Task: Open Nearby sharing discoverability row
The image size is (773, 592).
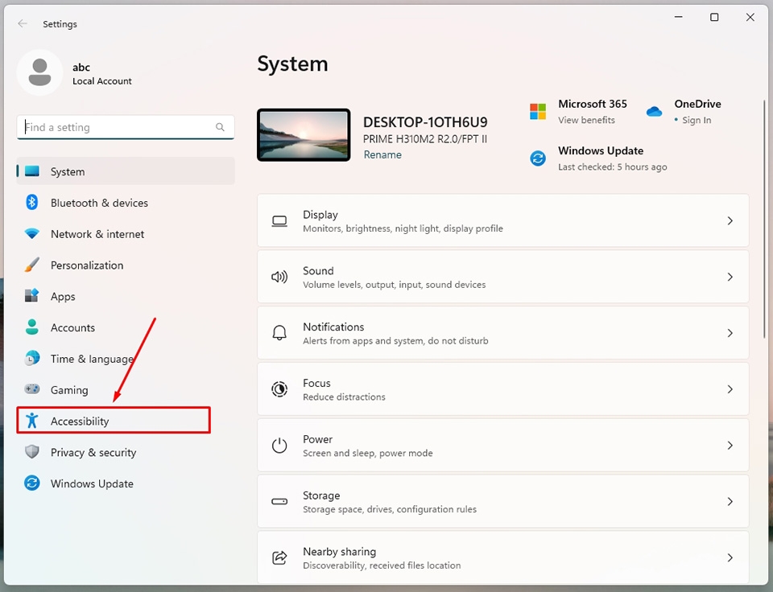Action: click(502, 557)
